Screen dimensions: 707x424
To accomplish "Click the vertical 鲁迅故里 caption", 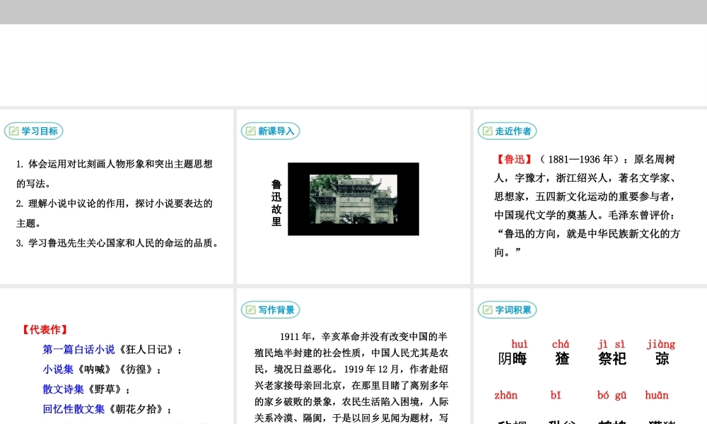I will click(276, 203).
